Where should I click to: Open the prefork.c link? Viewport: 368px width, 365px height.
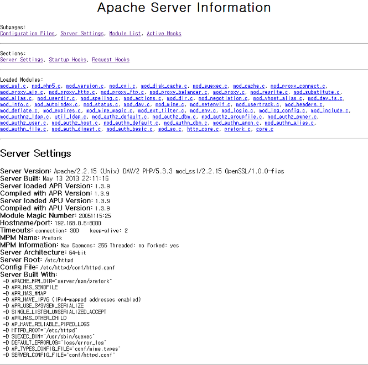point(237,129)
